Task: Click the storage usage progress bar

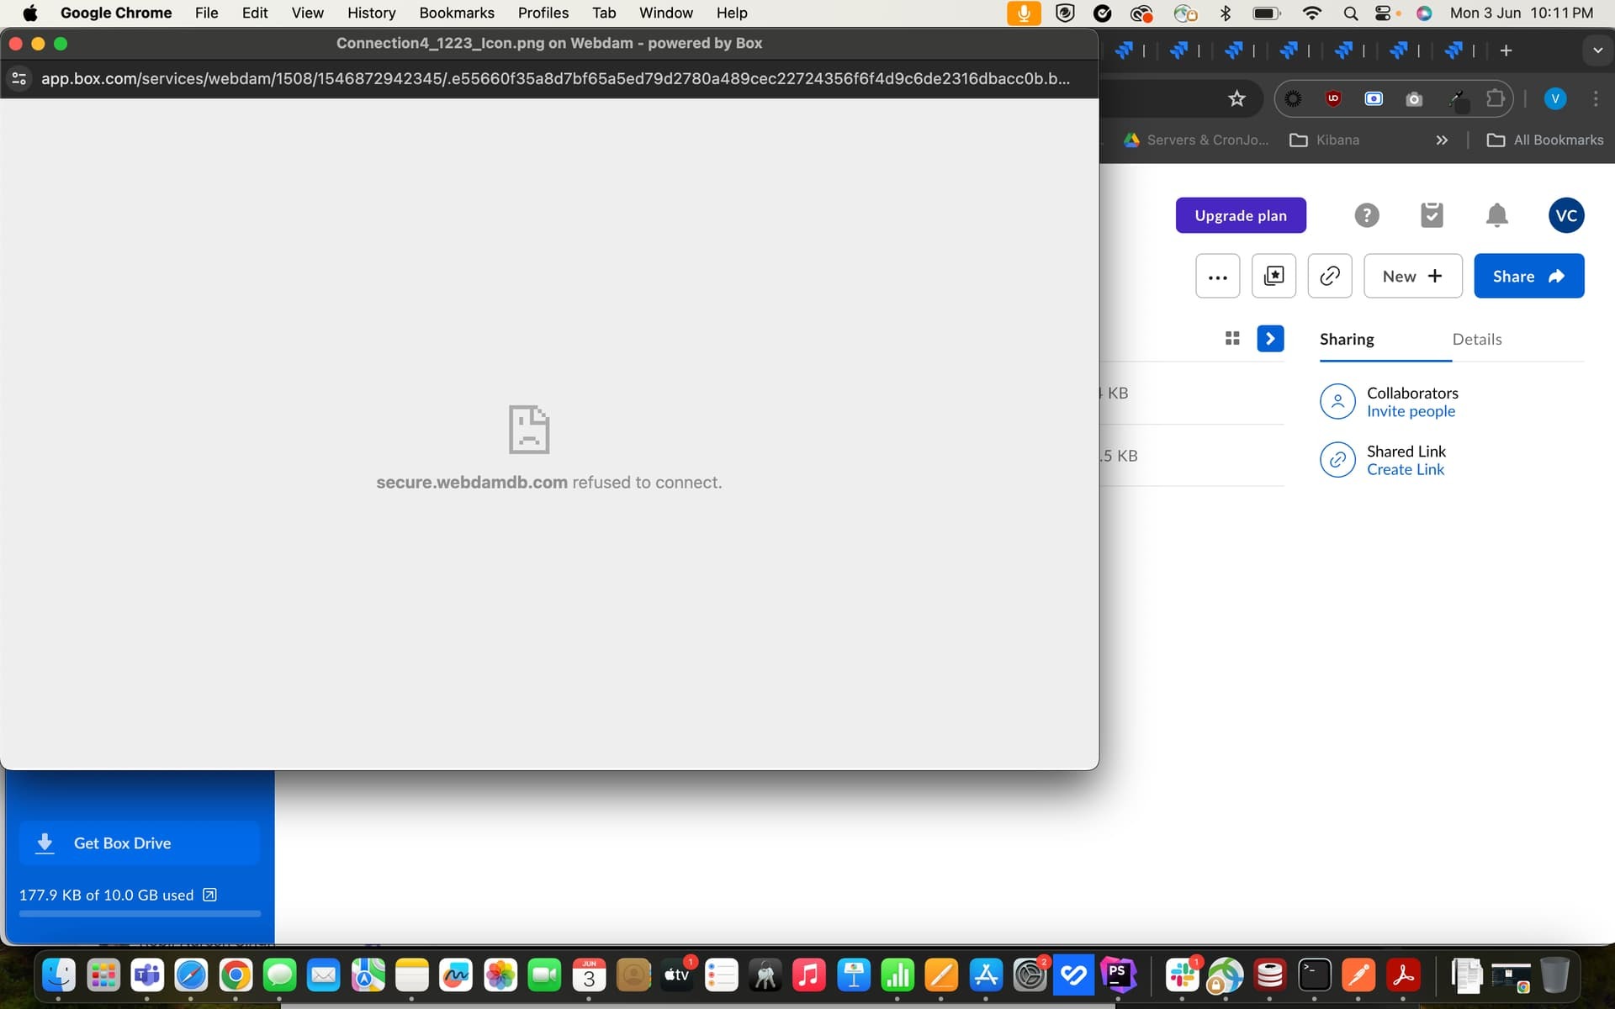Action: 140,913
